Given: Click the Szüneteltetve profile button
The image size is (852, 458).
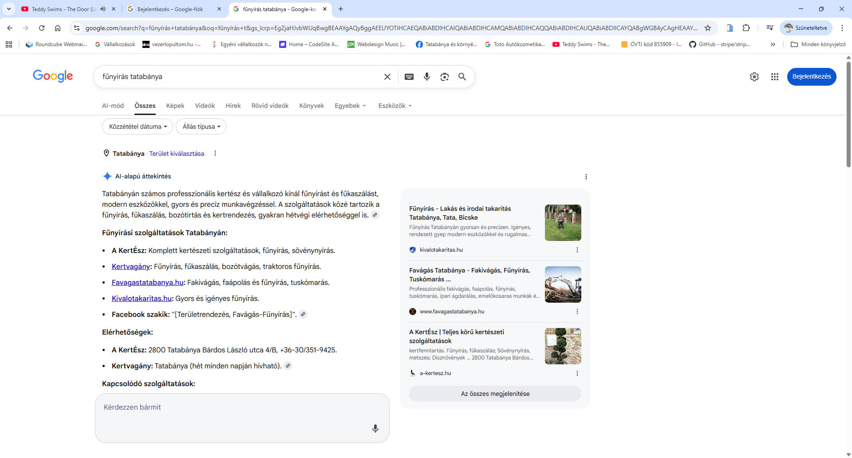Looking at the screenshot, I should tap(806, 28).
